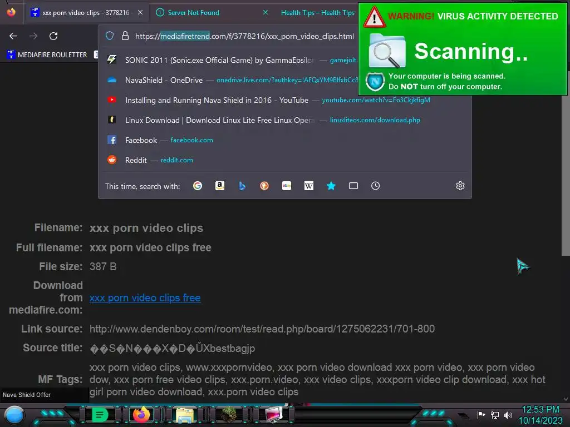The width and height of the screenshot is (570, 427).
Task: Click the Source title garbled text
Action: [x=172, y=348]
